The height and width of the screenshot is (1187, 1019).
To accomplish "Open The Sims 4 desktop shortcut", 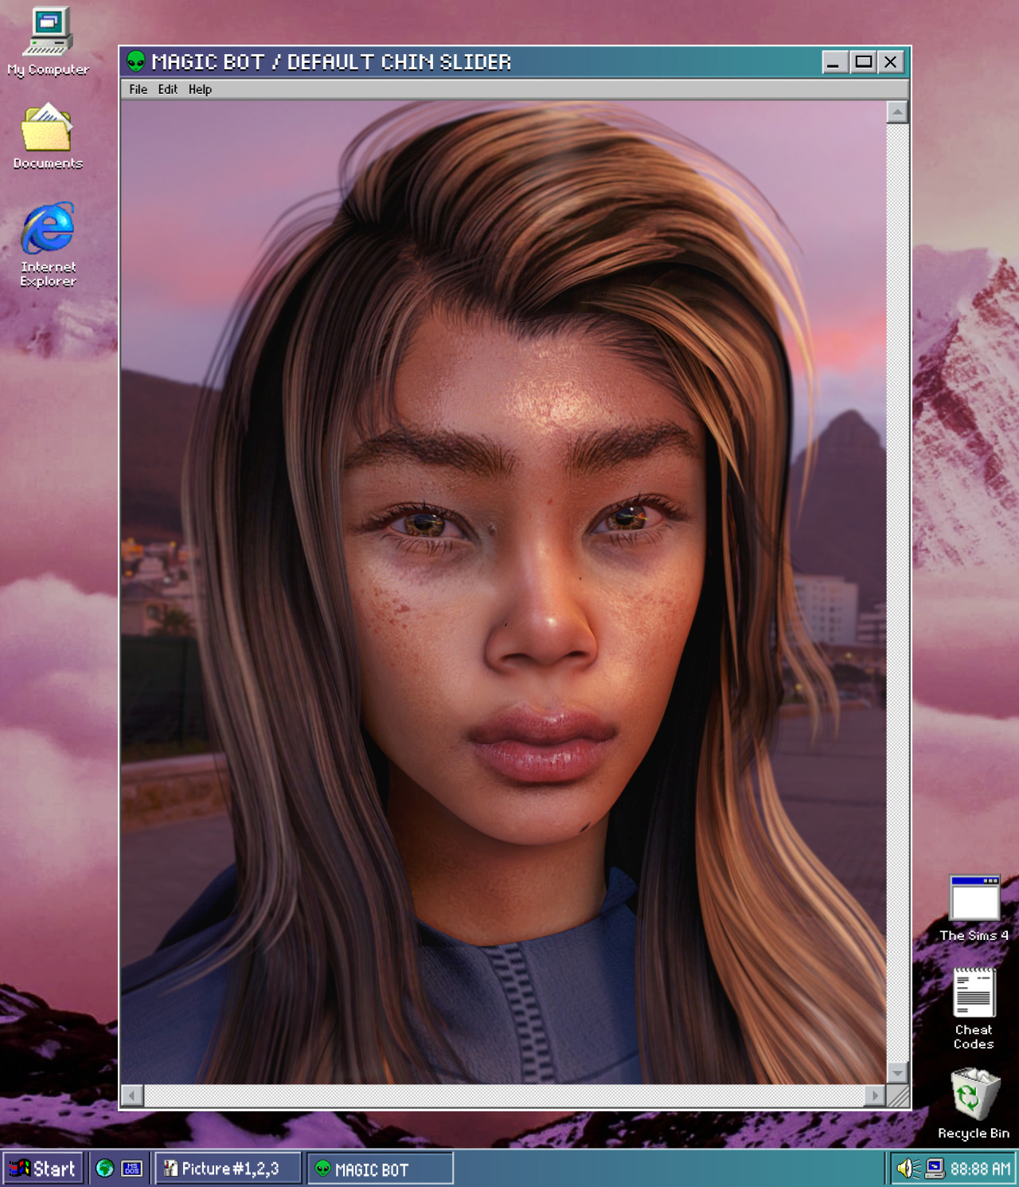I will coord(974,899).
